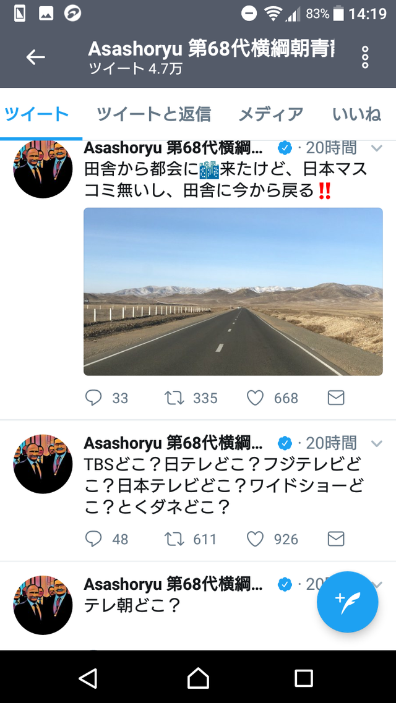Screen dimensions: 396x703
Task: Open the desert road photo
Action: click(x=233, y=291)
